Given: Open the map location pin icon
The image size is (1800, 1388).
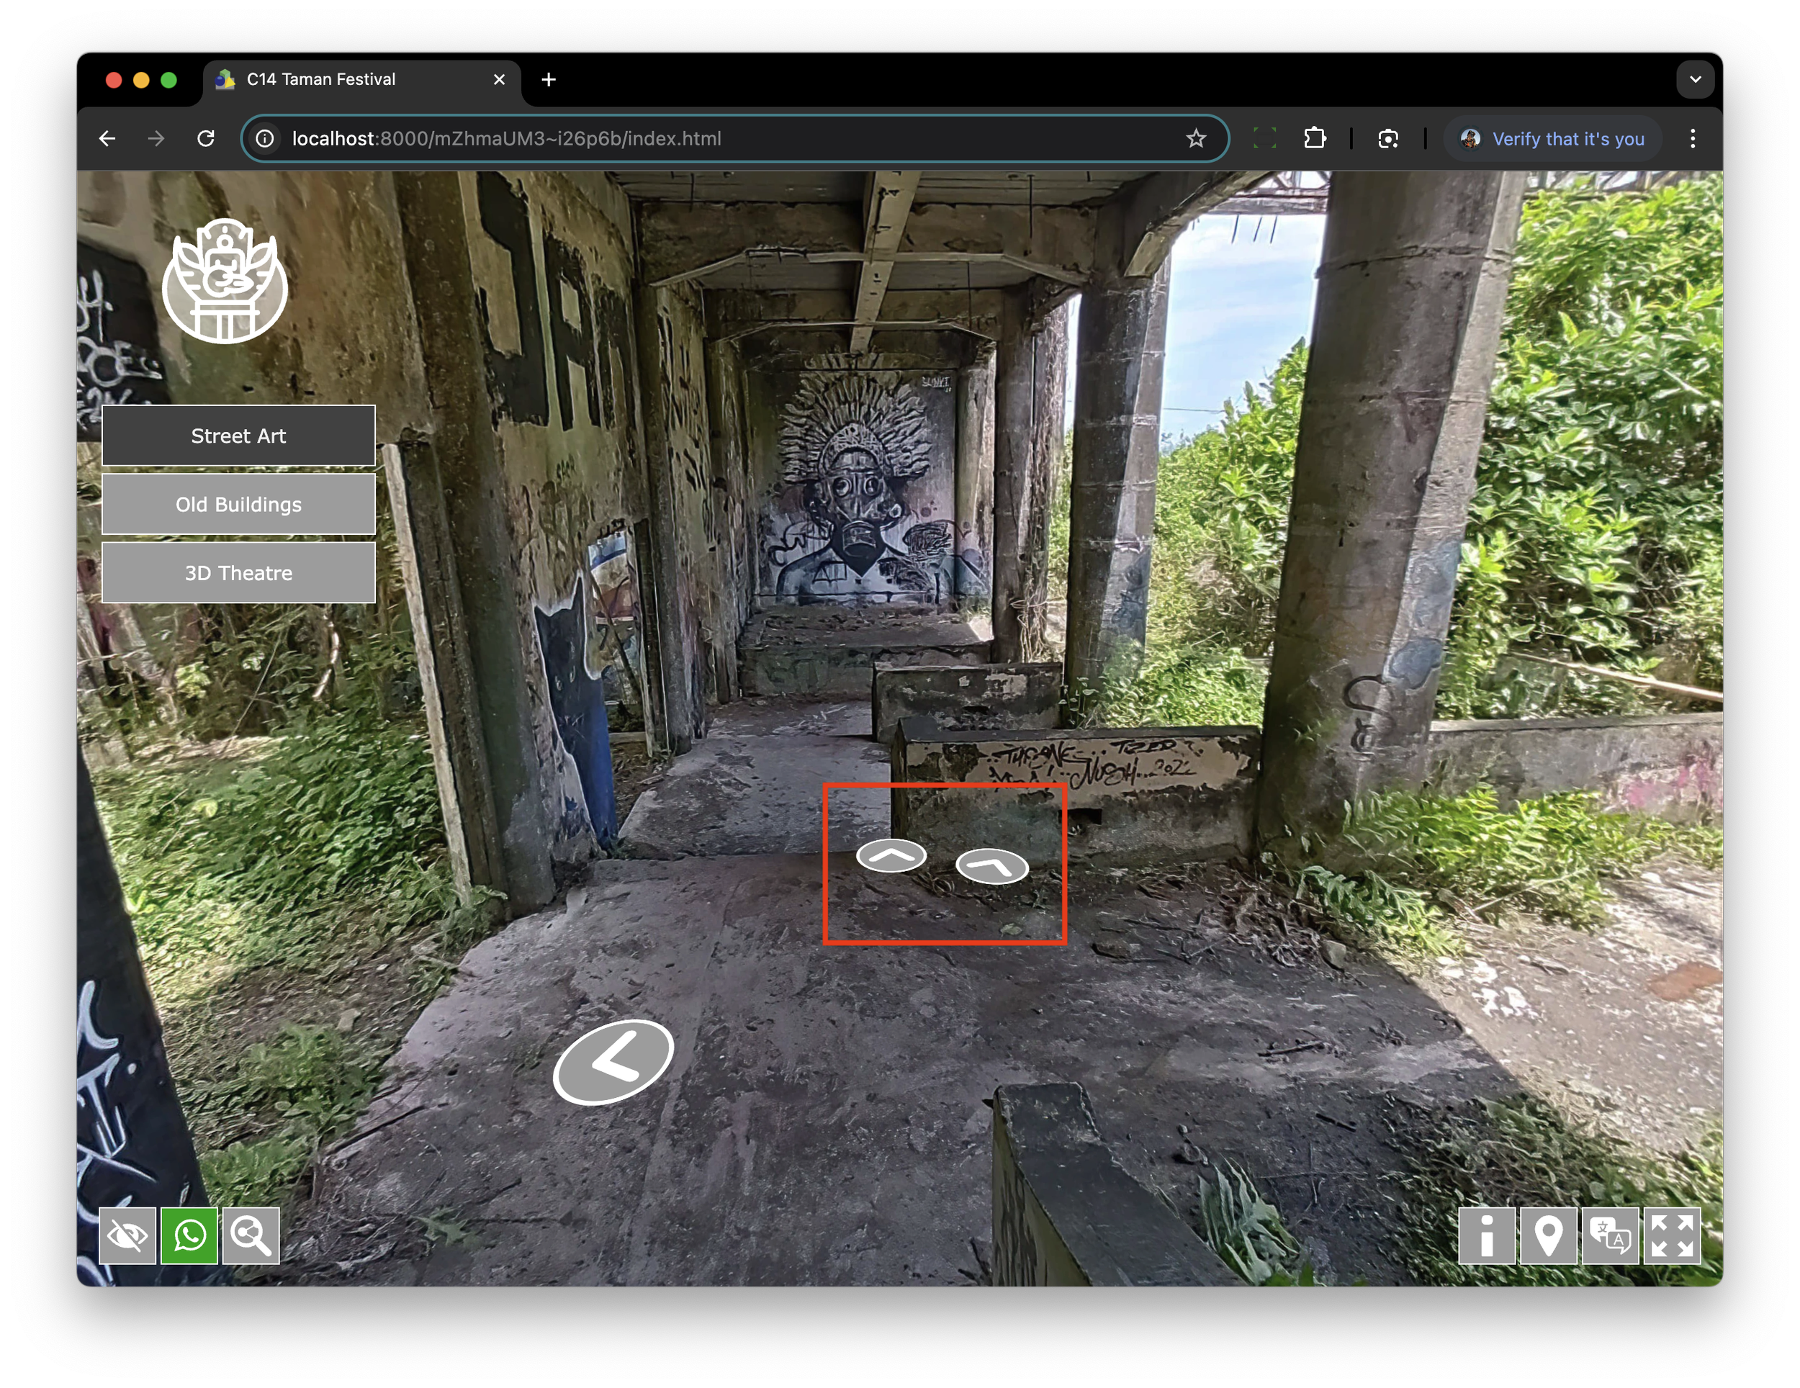Looking at the screenshot, I should [1548, 1235].
